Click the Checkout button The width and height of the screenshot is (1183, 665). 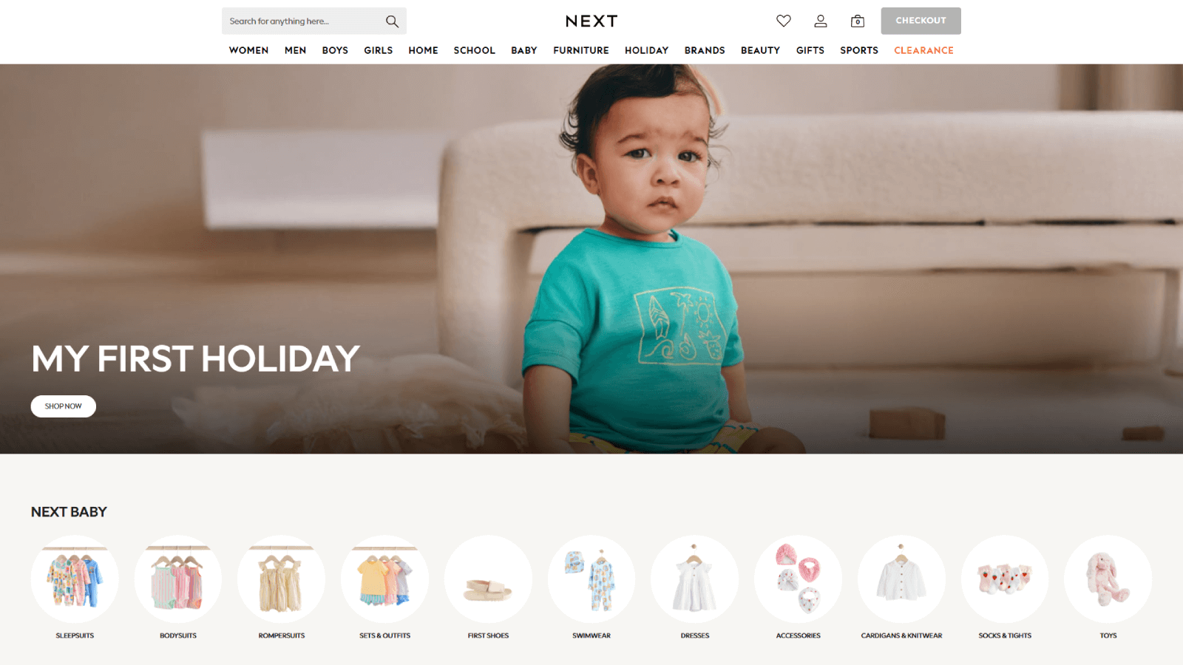(921, 21)
